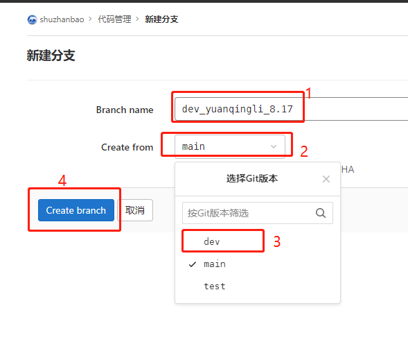This screenshot has width=408, height=342.
Task: Focus the Branch name text field
Action: coord(292,109)
